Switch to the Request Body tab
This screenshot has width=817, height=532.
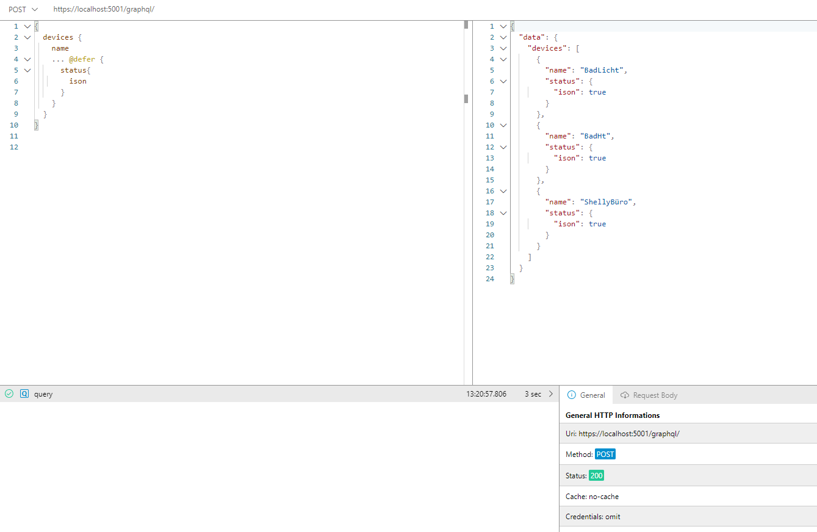click(655, 395)
